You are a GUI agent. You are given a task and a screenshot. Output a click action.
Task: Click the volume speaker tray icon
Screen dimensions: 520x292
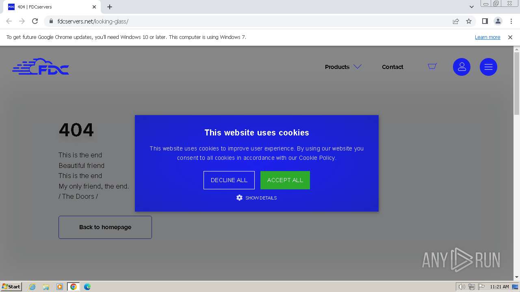(x=462, y=287)
